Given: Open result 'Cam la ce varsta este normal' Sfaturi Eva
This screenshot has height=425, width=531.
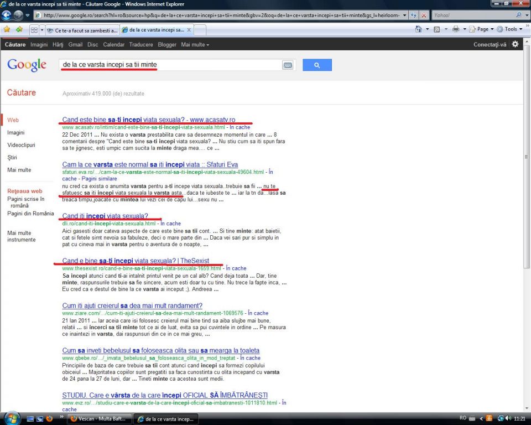Looking at the screenshot, I should coord(150,164).
